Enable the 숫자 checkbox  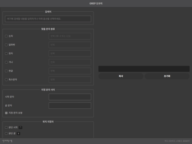tap(6, 36)
